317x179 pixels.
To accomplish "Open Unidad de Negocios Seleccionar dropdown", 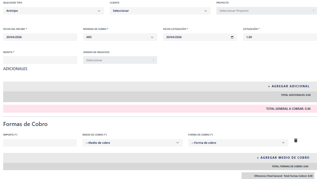I will point(120,60).
